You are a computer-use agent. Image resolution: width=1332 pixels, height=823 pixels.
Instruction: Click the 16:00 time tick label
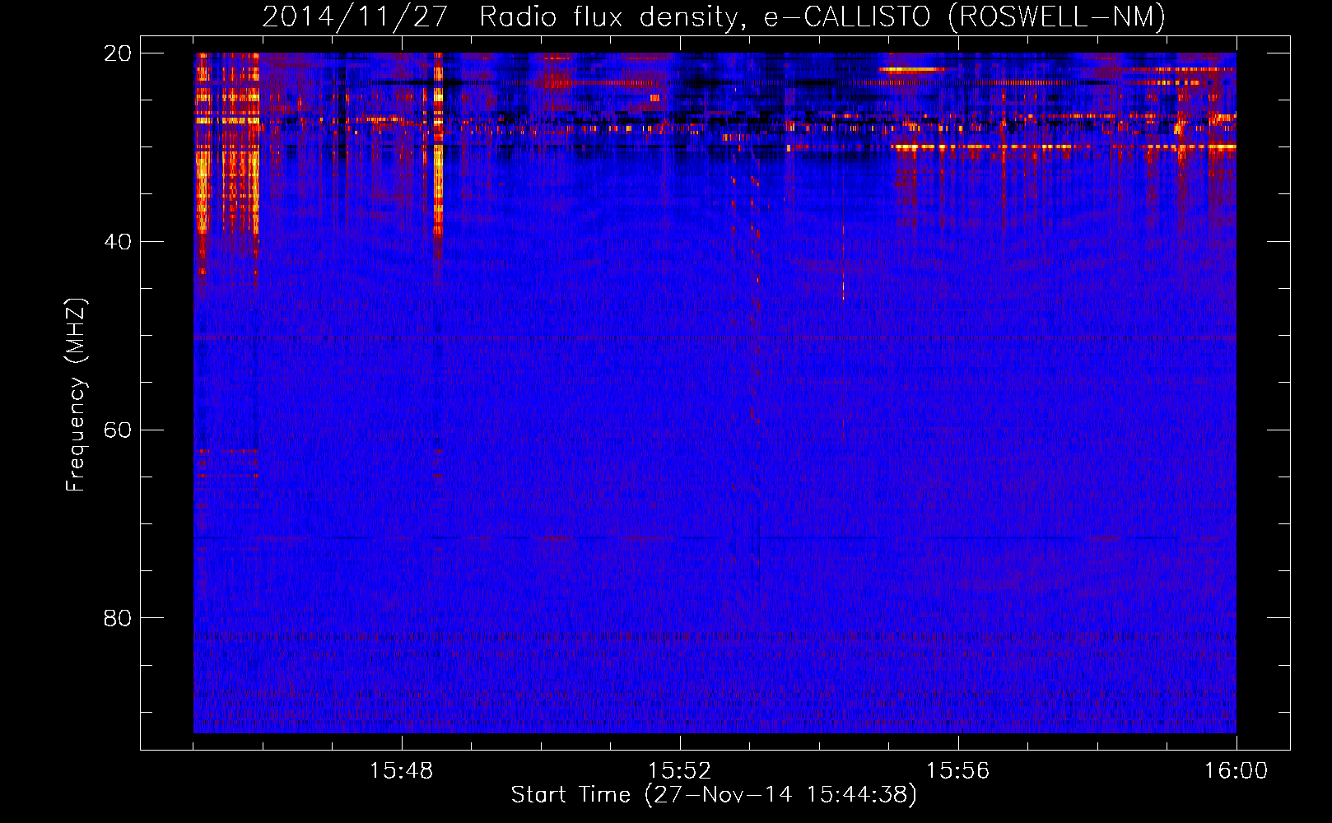point(1236,771)
